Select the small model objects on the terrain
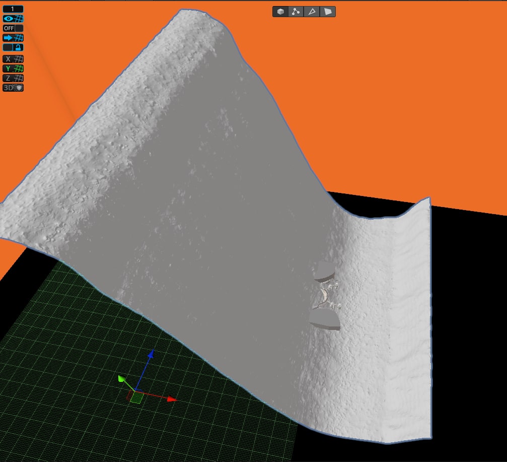Viewport: 507px width, 462px height. (325, 296)
